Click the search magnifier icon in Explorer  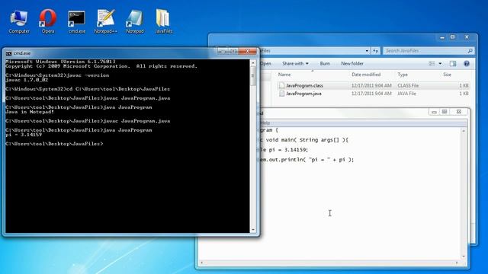point(470,51)
